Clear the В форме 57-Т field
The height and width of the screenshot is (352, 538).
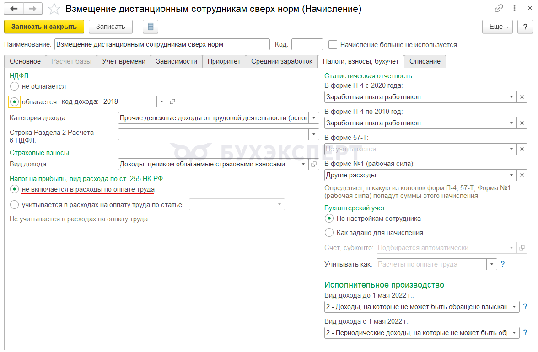pos(522,149)
